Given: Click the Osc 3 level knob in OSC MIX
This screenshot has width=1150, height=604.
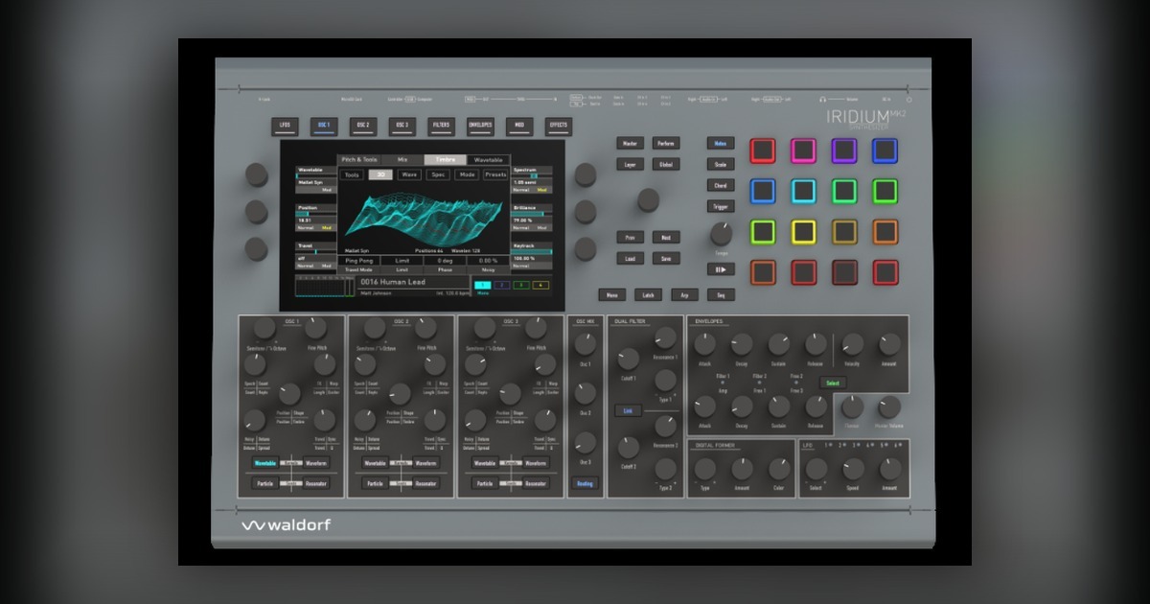Looking at the screenshot, I should click(x=585, y=442).
